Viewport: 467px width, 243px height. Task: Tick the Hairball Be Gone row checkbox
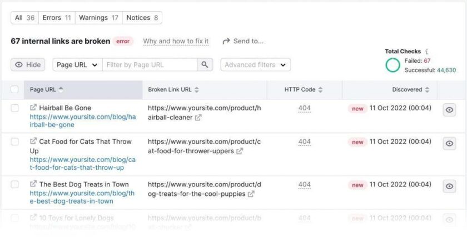tap(14, 108)
